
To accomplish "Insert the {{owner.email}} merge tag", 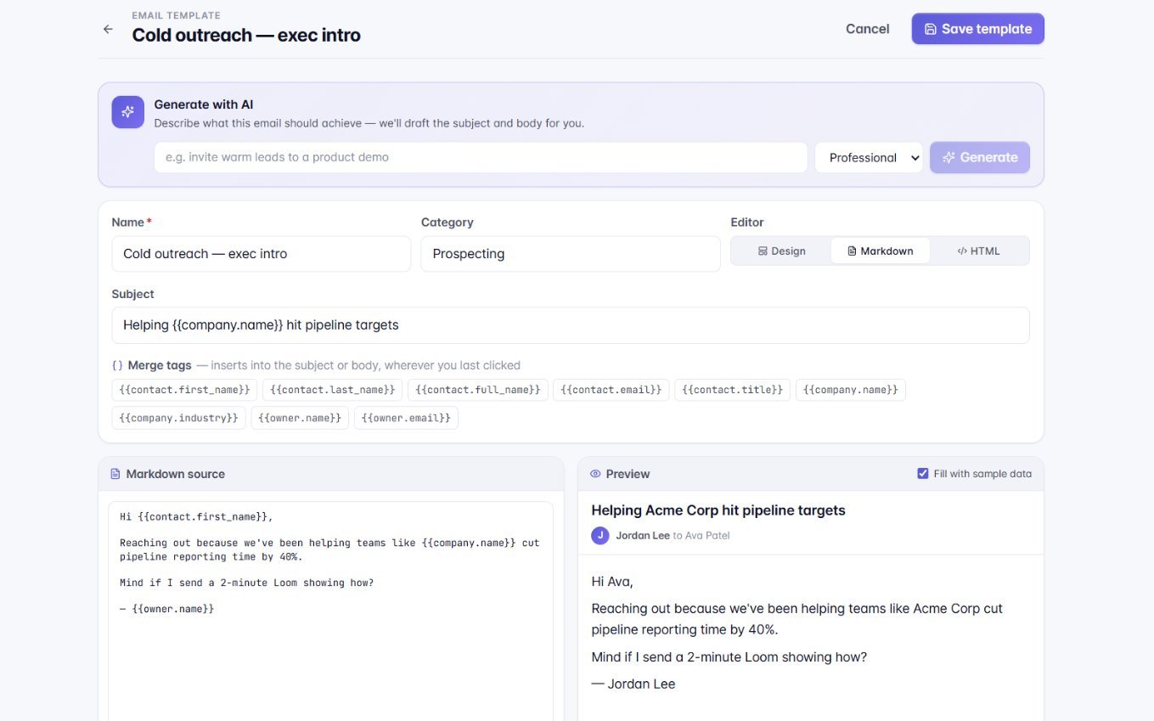I will coord(406,418).
